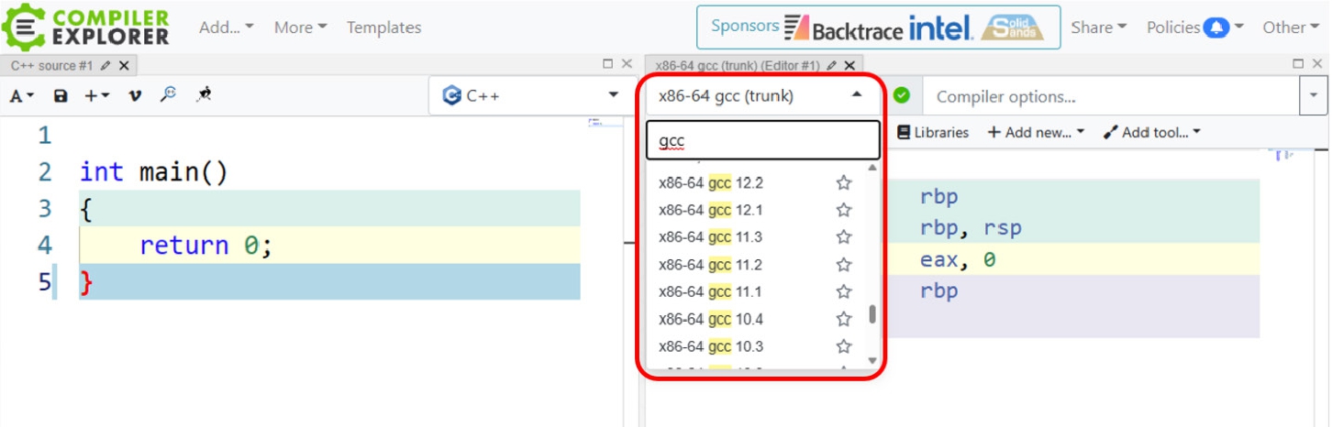Favorite x86-64 gcc 11.2 with star
Image resolution: width=1332 pixels, height=427 pixels.
844,265
